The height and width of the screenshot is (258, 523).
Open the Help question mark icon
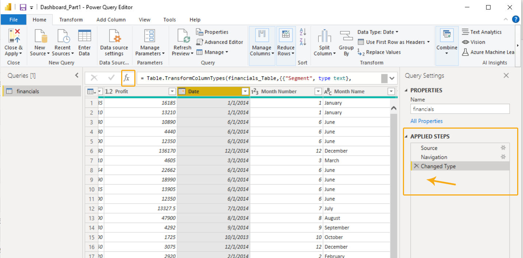(x=516, y=19)
